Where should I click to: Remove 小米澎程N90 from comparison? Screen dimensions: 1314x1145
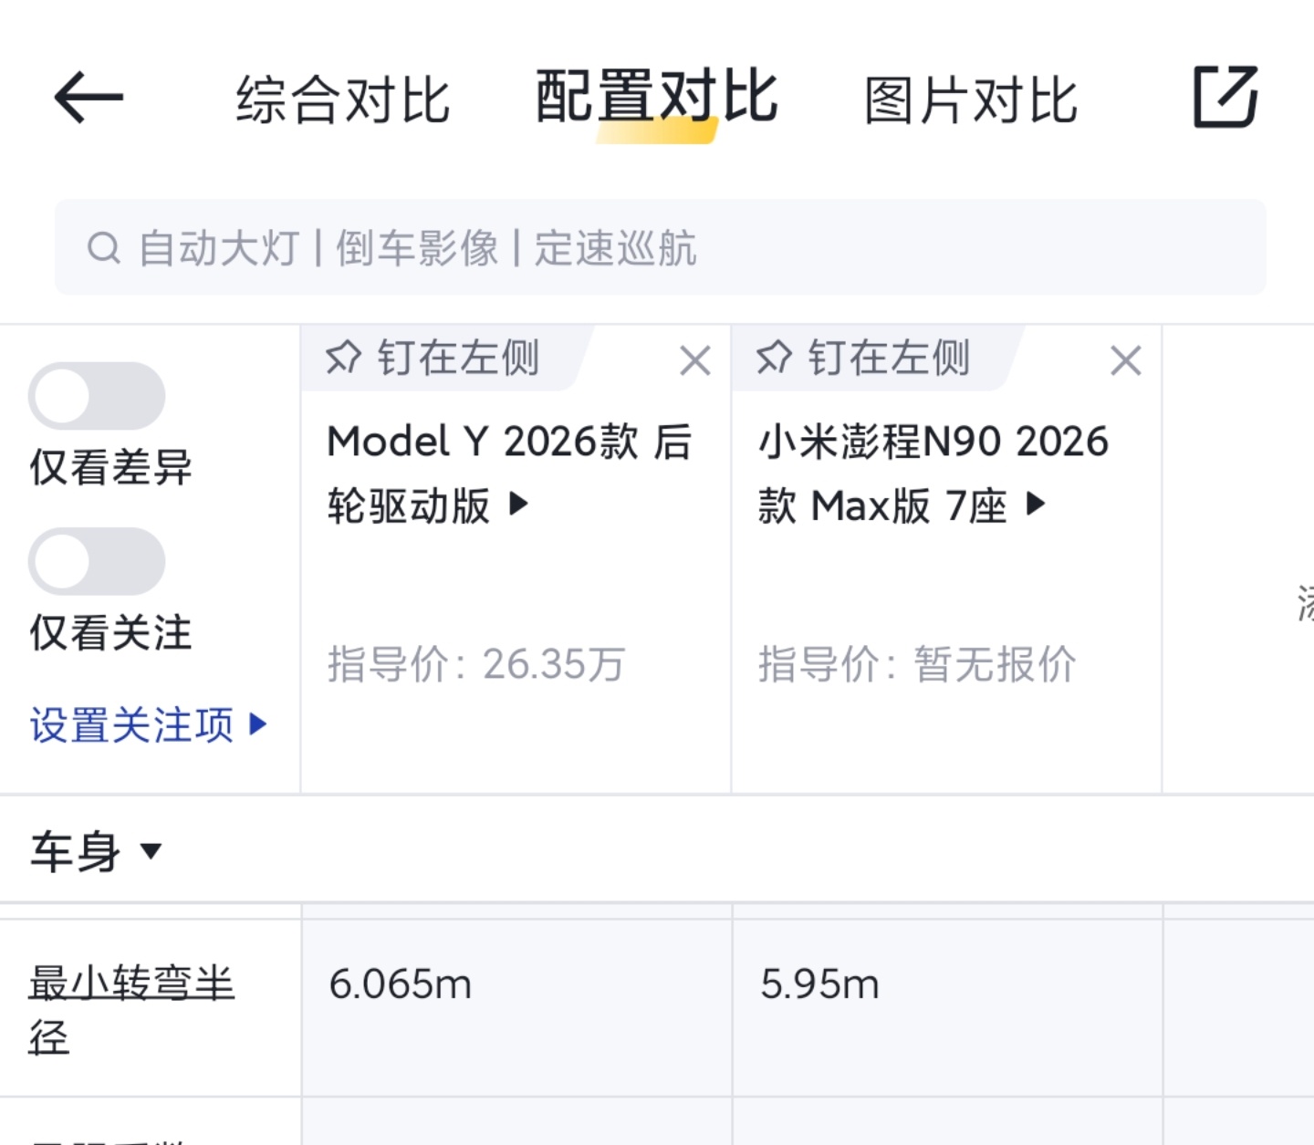point(1126,360)
